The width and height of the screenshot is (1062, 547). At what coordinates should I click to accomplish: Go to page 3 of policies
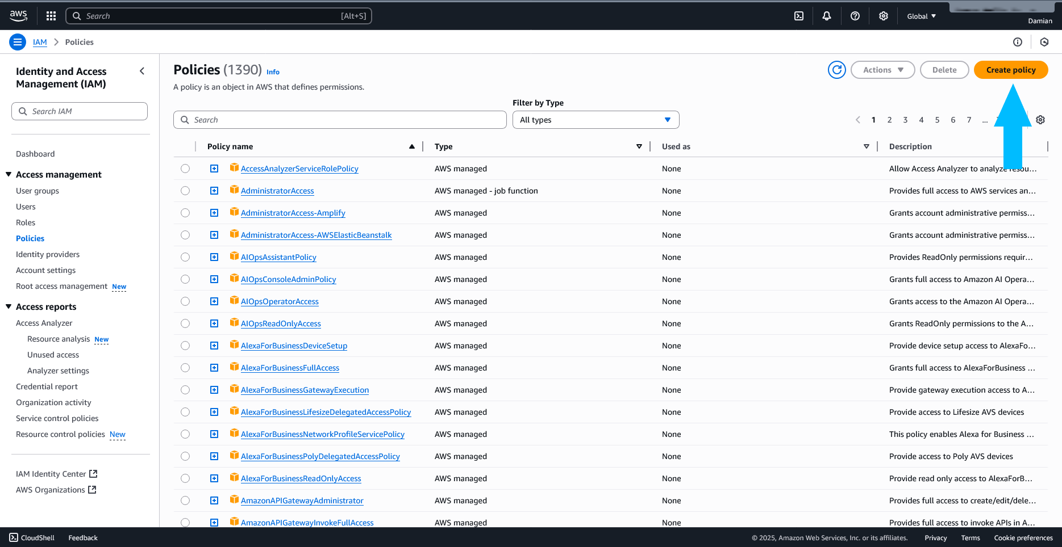click(x=905, y=120)
